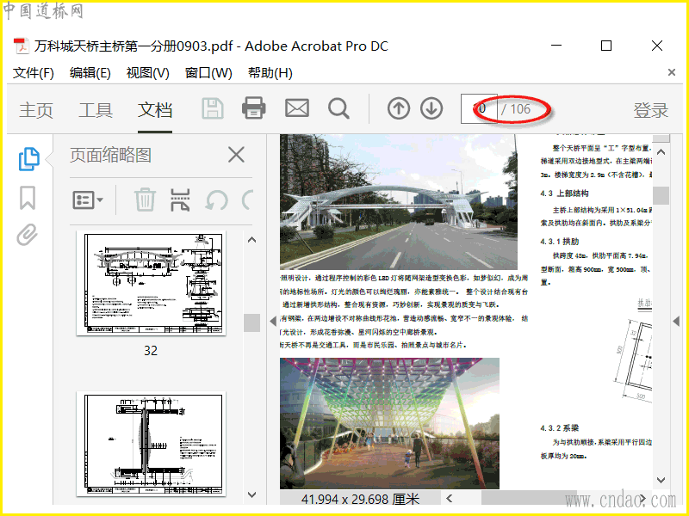This screenshot has height=516, width=689.
Task: Switch to the 工具 tab
Action: [96, 110]
